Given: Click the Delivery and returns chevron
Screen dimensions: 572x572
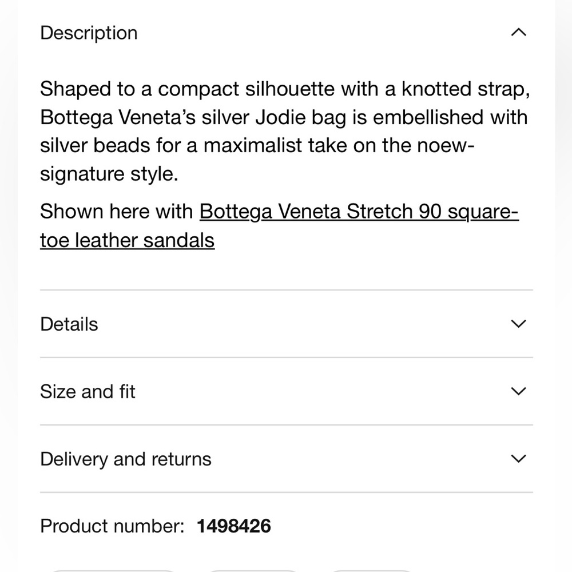Looking at the screenshot, I should coord(518,459).
